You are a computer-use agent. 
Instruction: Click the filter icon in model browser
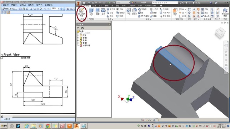(x=78, y=28)
